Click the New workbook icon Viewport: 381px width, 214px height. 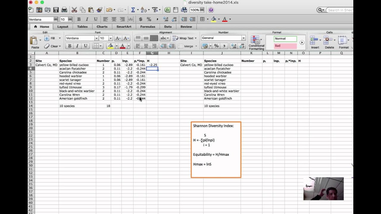[x=31, y=10]
